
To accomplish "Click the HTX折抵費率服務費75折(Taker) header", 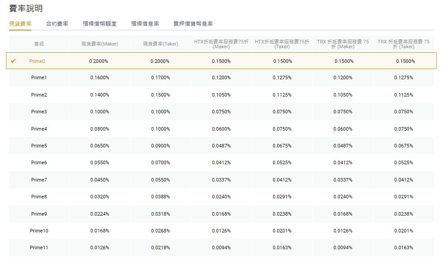I will [282, 43].
